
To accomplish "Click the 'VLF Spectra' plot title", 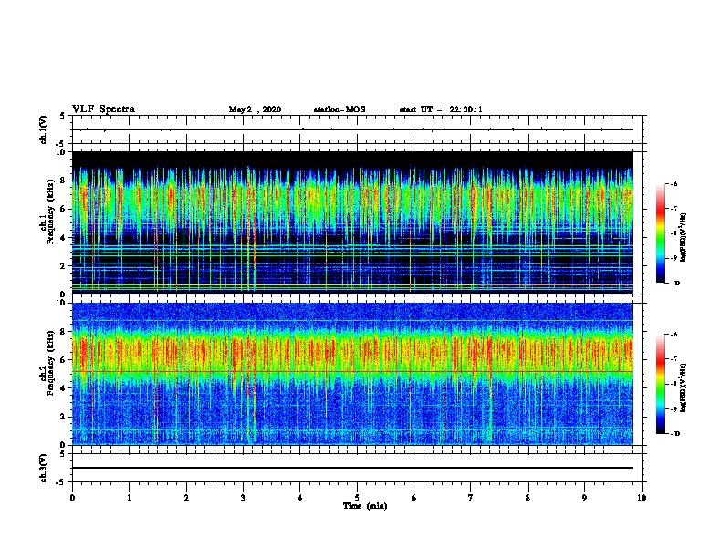I will click(x=104, y=109).
